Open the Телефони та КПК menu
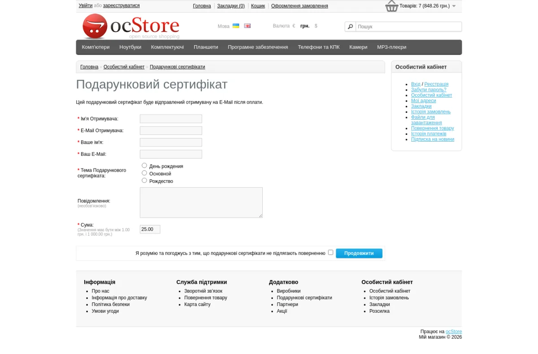The width and height of the screenshot is (538, 354). [319, 47]
